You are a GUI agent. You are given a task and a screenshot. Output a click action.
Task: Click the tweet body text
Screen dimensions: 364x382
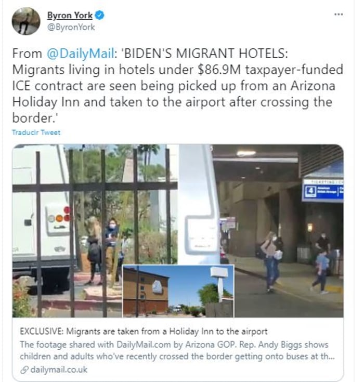pyautogui.click(x=178, y=86)
